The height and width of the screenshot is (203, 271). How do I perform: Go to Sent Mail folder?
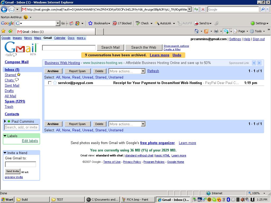[x=12, y=85]
